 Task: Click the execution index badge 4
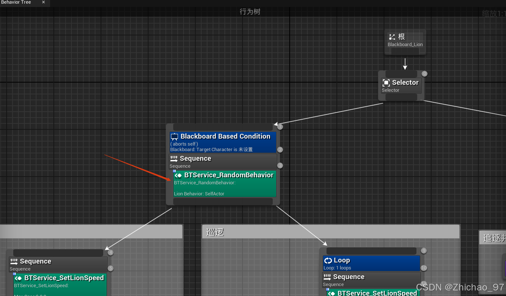111,253
